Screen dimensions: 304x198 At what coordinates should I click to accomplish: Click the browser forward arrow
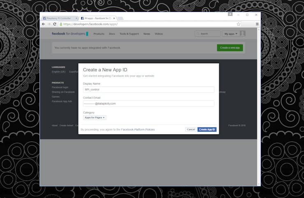(49, 24)
